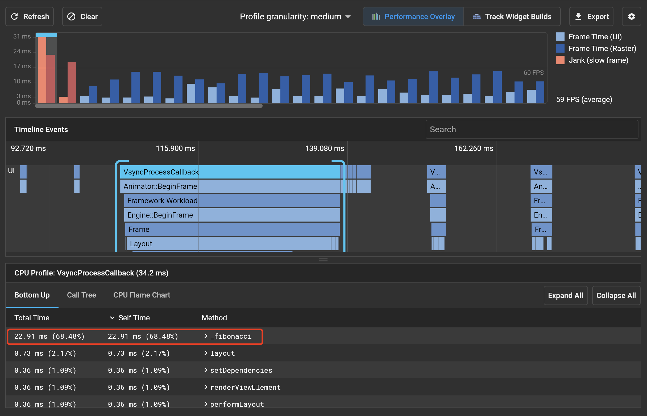This screenshot has width=647, height=416.
Task: Click the Jank (slow frame) legend swatch
Action: click(560, 60)
